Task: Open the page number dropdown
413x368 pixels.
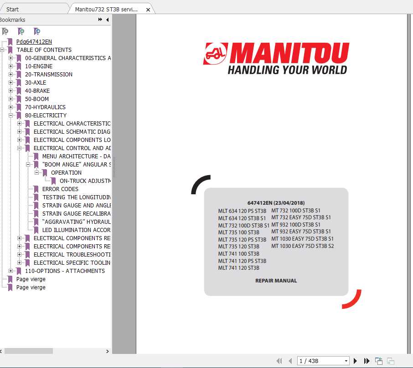Action: click(x=346, y=360)
